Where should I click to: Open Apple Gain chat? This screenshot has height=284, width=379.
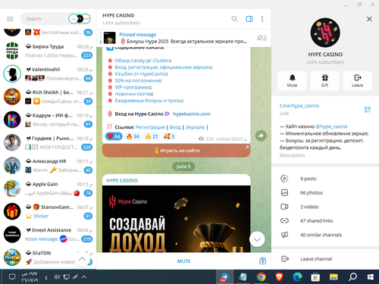[48, 189]
